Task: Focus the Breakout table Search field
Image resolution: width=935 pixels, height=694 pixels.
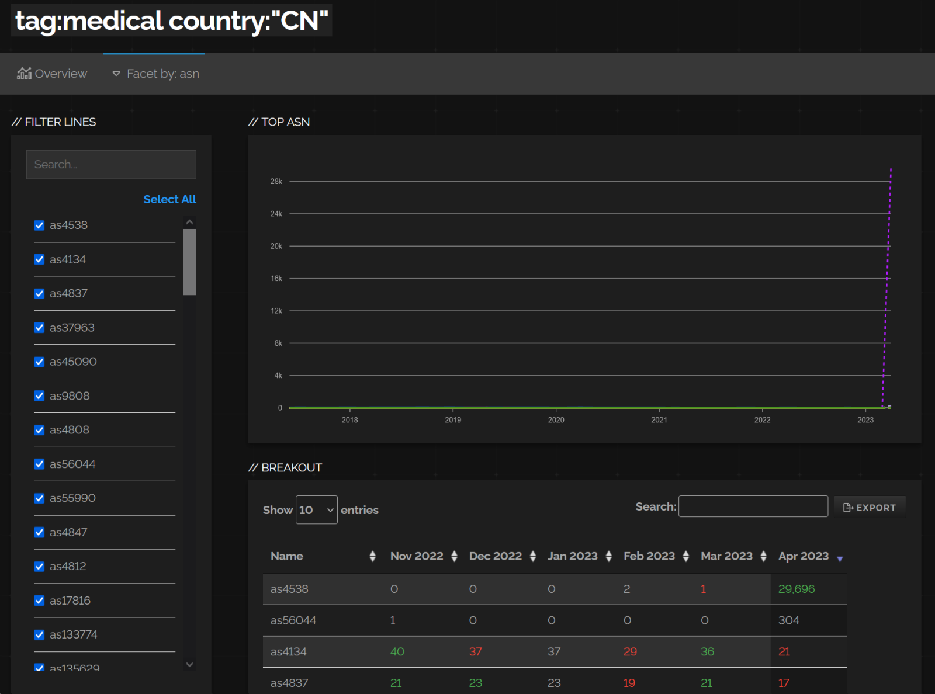Action: (x=753, y=506)
